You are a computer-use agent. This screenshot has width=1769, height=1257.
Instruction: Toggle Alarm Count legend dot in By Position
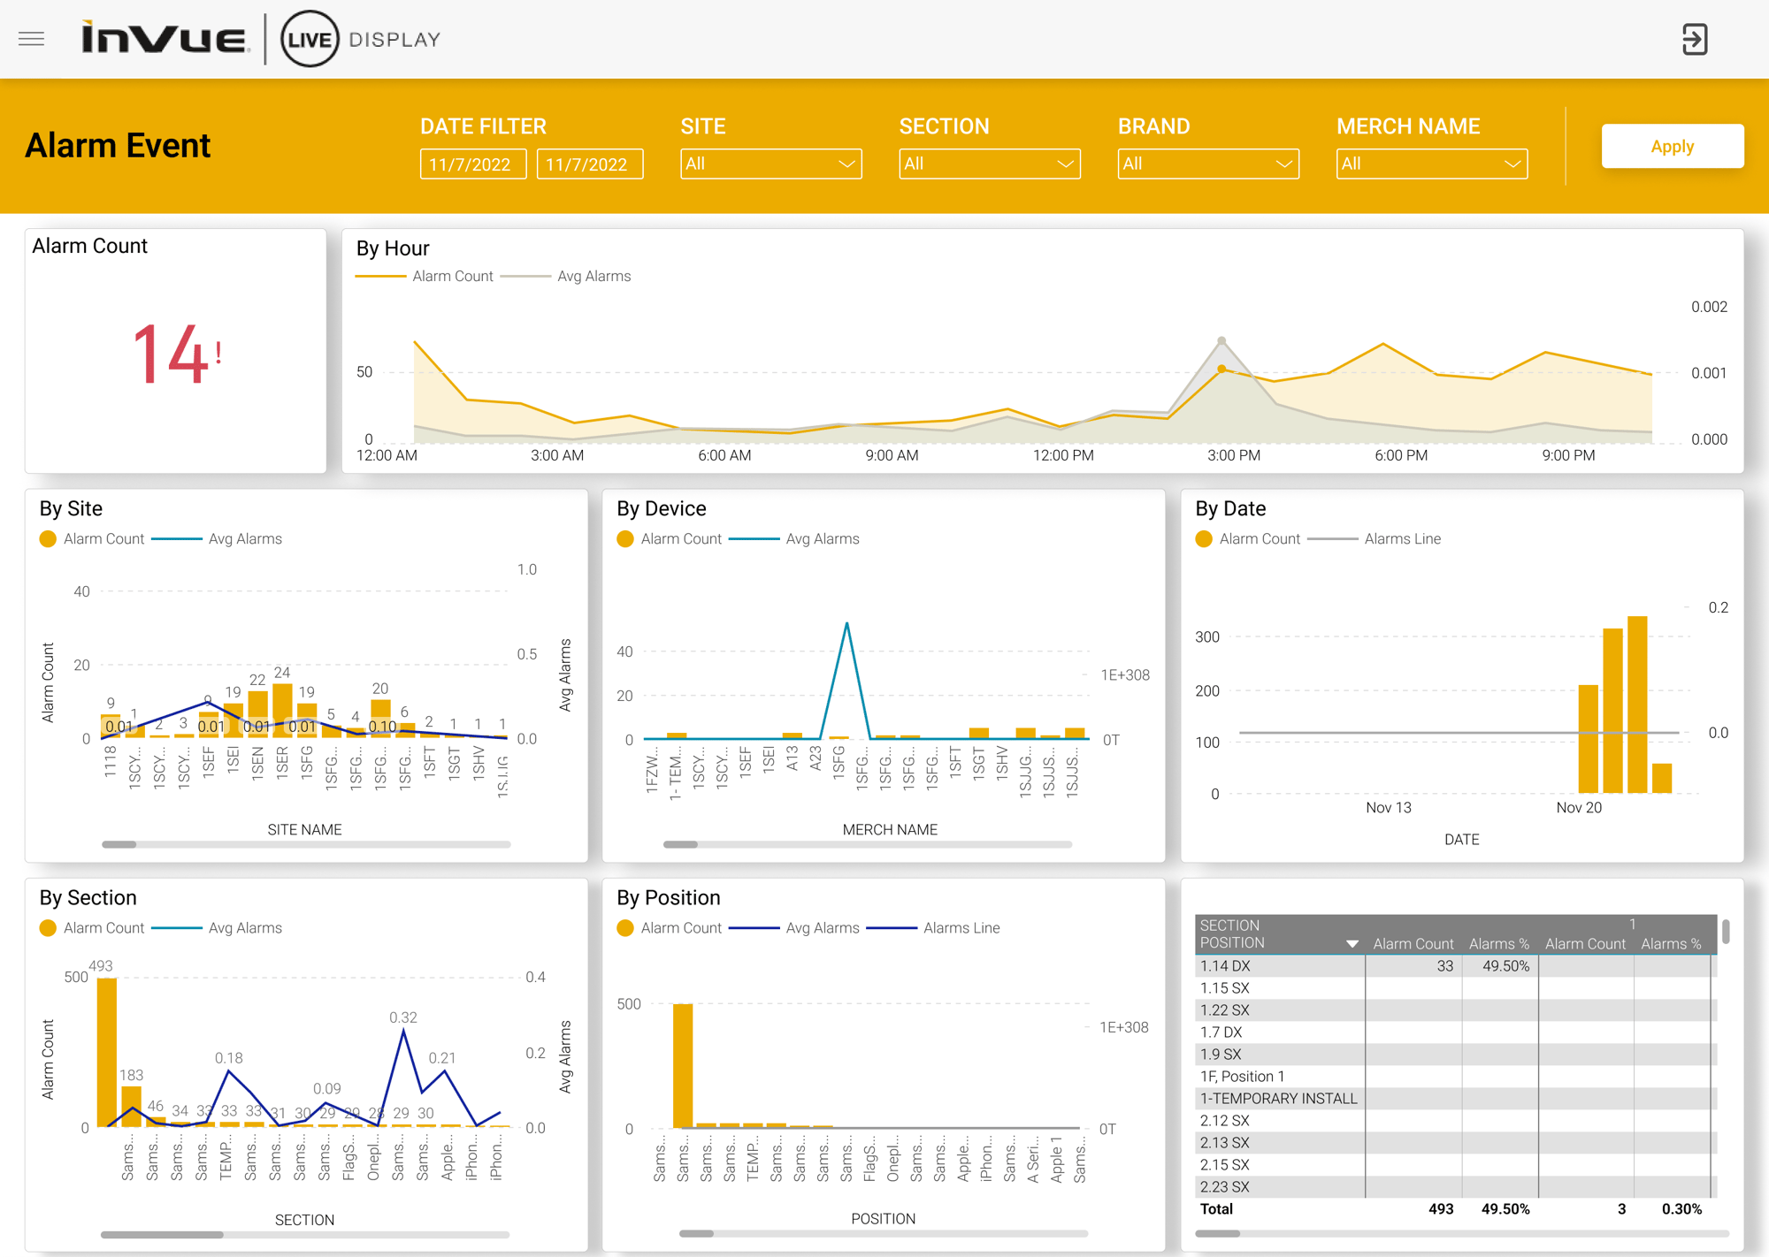(x=625, y=928)
